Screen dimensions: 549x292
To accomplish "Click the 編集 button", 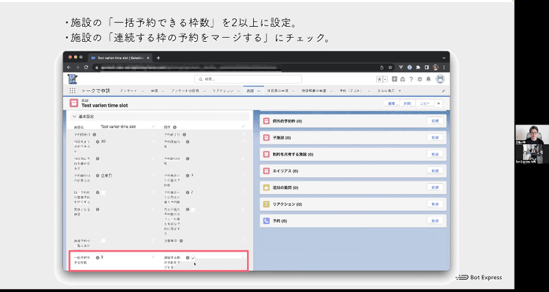I will point(391,104).
